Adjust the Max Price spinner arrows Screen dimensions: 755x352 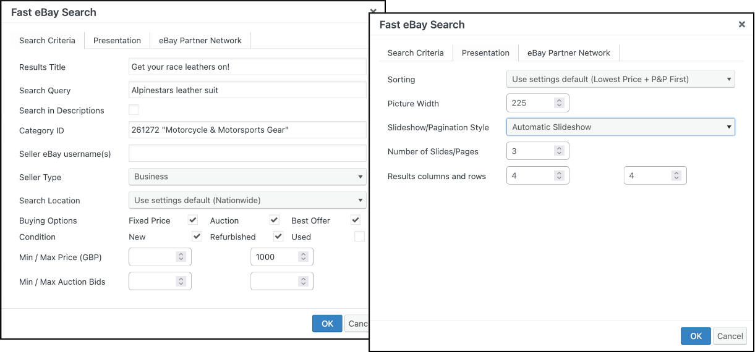point(303,257)
